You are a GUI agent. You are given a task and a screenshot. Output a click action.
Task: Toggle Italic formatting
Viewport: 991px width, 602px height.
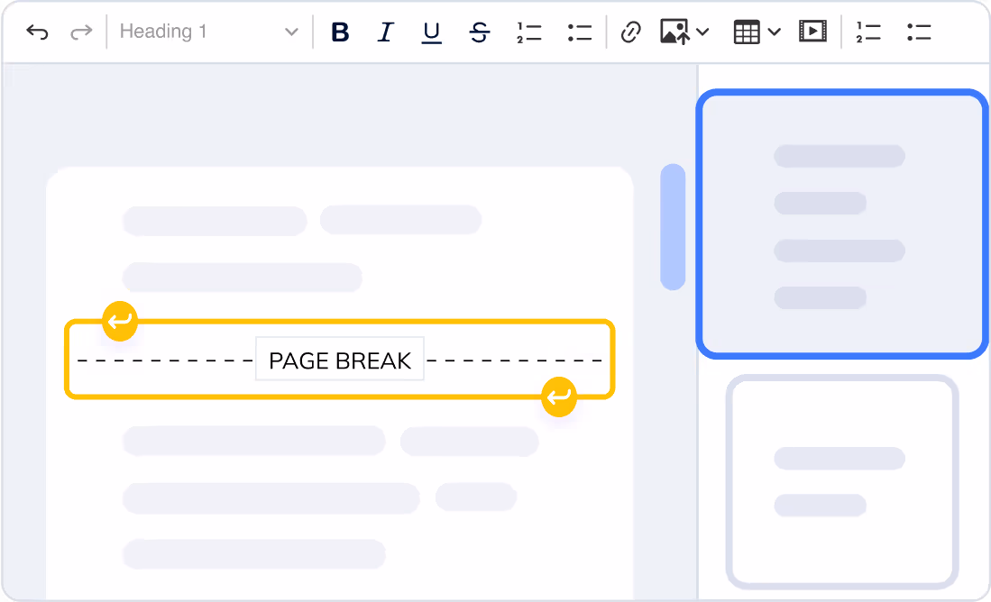point(386,32)
